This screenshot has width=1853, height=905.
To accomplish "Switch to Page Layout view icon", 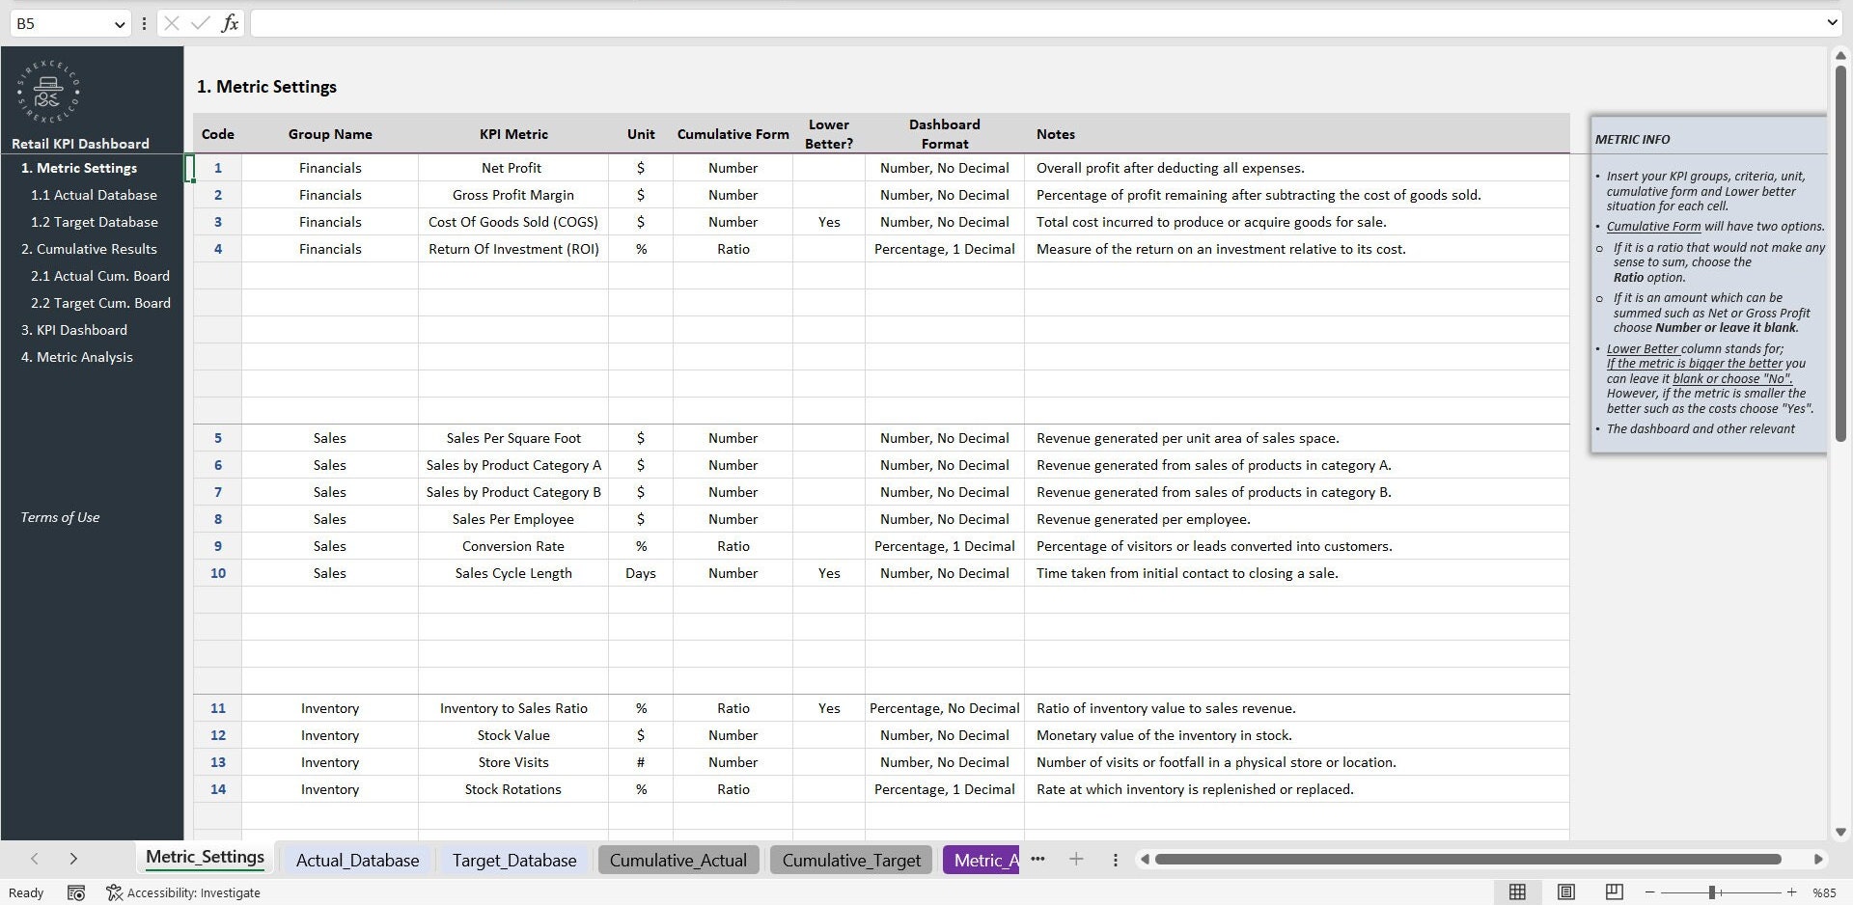I will point(1566,892).
